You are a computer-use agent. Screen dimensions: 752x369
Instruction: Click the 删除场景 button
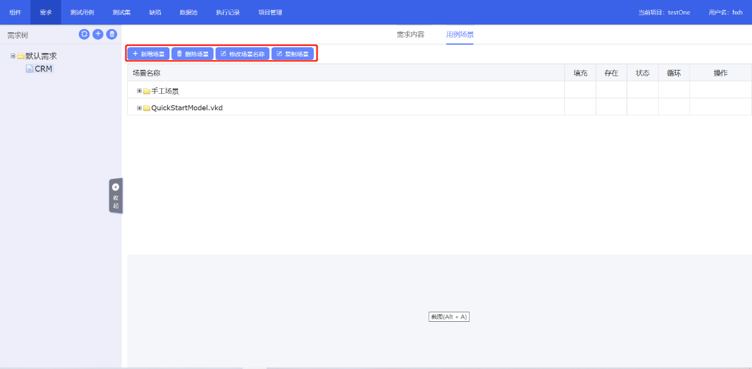pyautogui.click(x=192, y=54)
